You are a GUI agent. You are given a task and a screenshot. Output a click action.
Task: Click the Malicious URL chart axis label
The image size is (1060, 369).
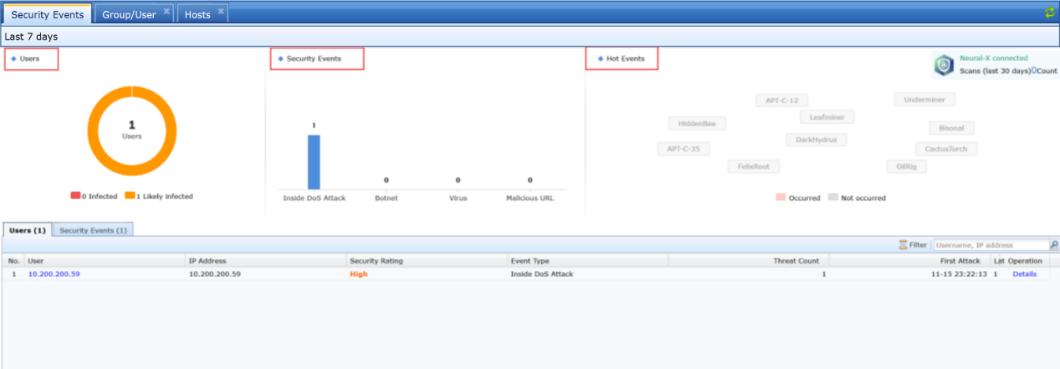[530, 197]
